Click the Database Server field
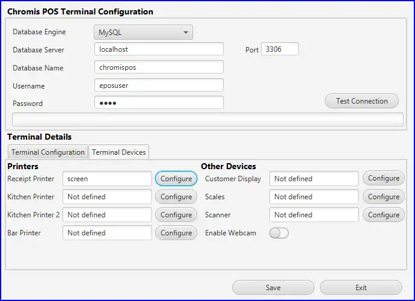This screenshot has width=415, height=301. coord(159,49)
